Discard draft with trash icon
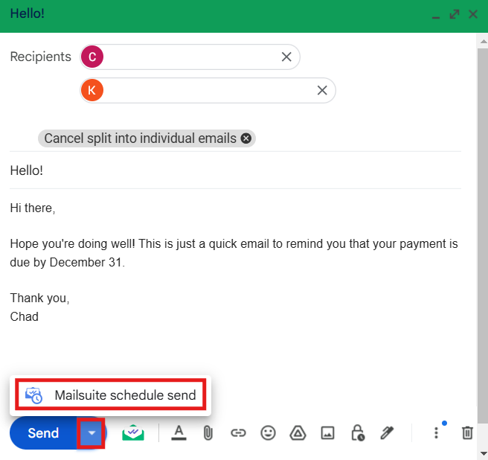 tap(467, 432)
